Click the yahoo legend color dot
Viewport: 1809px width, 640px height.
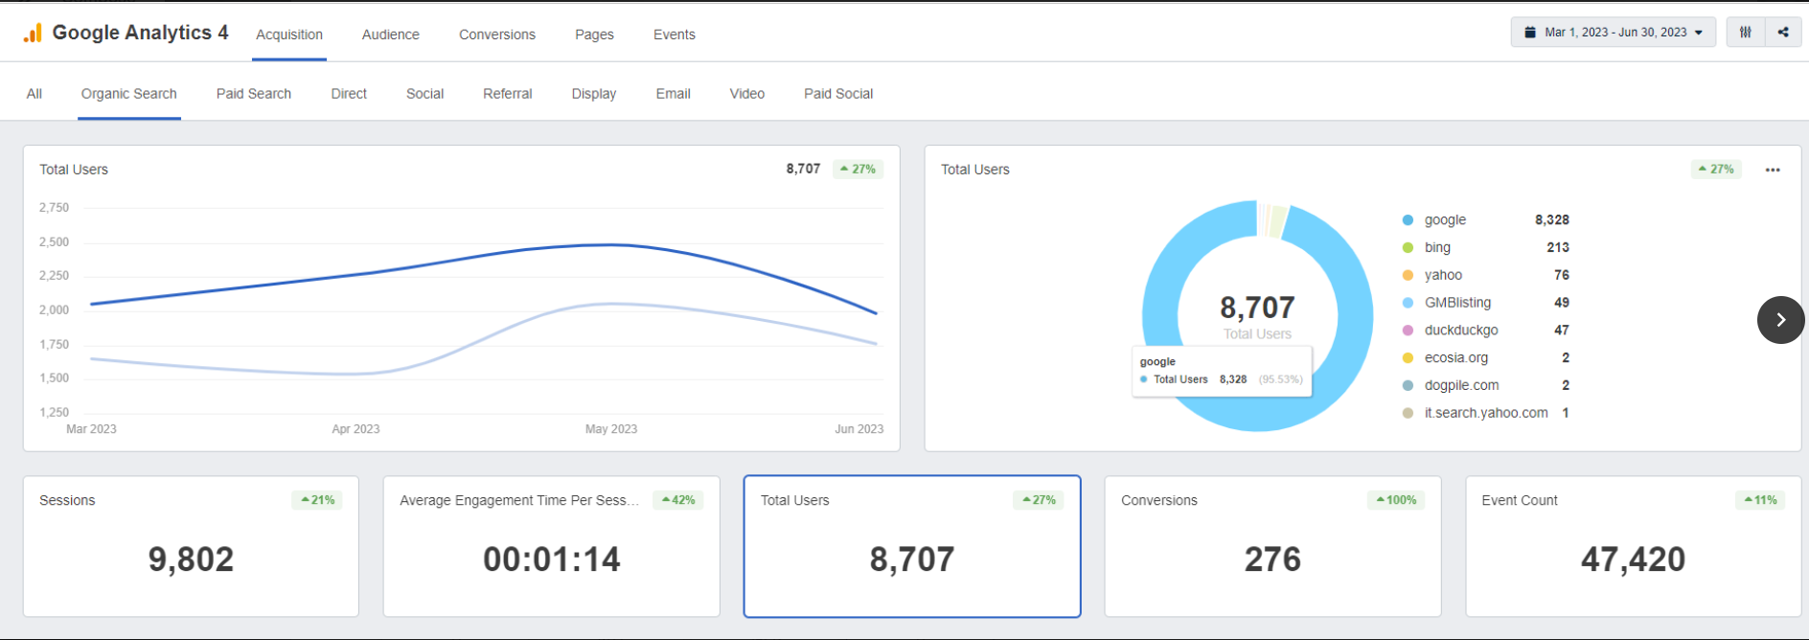tap(1408, 275)
